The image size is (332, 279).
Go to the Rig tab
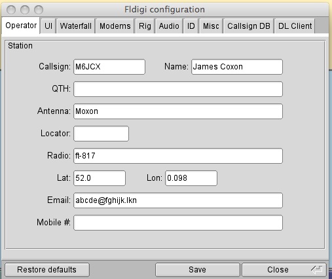click(x=145, y=26)
